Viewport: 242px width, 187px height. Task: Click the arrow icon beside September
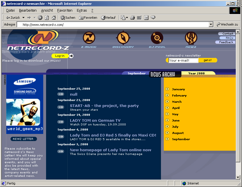coord(167,139)
